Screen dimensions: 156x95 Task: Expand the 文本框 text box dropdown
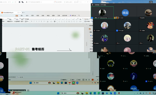tap(87, 21)
